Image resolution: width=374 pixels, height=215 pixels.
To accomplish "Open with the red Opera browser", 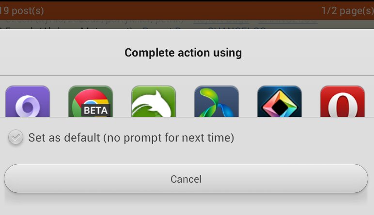I will [x=343, y=101].
